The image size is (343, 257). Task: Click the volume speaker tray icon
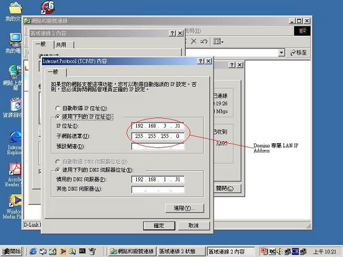[x=279, y=251]
